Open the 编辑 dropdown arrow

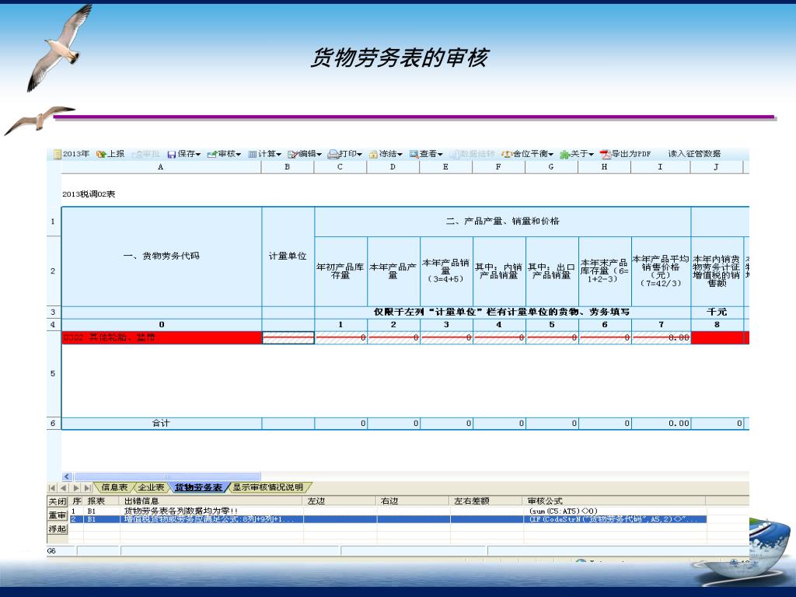coord(319,155)
